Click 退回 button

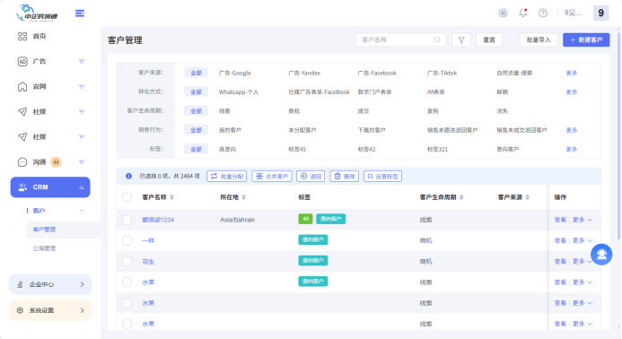(311, 176)
